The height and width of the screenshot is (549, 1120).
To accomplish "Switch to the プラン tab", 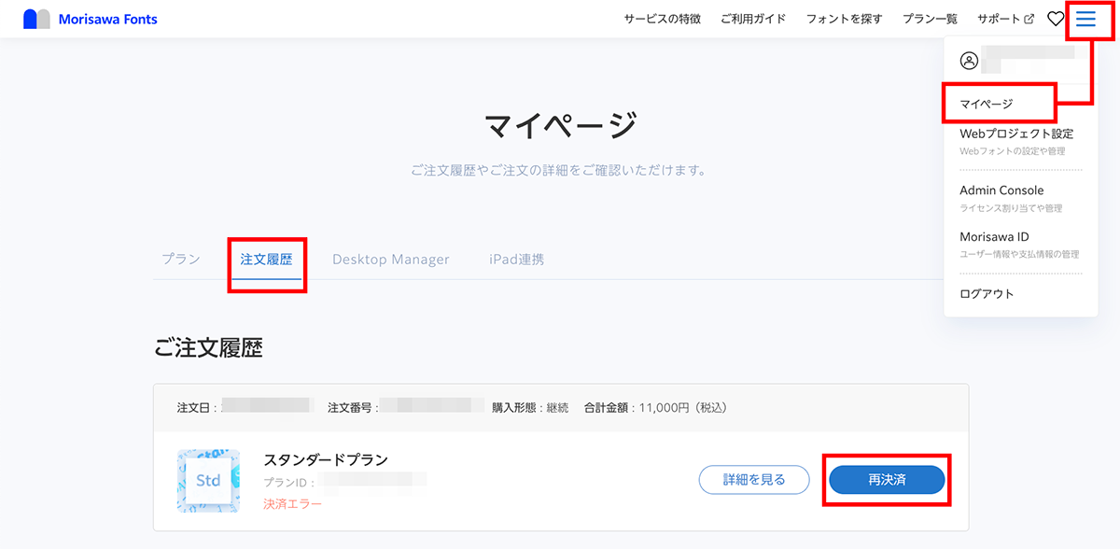I will pyautogui.click(x=181, y=260).
